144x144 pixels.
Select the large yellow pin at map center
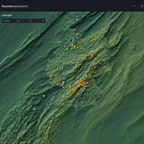coord(92,56)
